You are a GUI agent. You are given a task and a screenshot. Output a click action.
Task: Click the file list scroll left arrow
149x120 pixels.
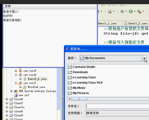[x=70, y=99]
